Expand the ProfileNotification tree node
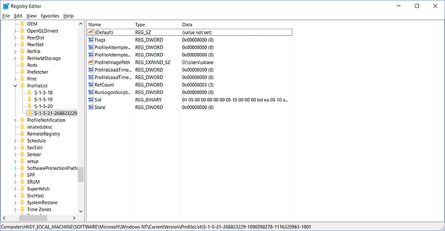Viewport: 445px width, 231px height. (15, 120)
